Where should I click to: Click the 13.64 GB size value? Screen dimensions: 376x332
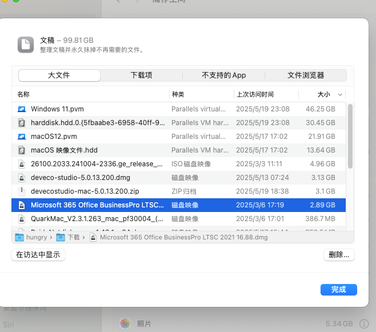tap(321, 150)
